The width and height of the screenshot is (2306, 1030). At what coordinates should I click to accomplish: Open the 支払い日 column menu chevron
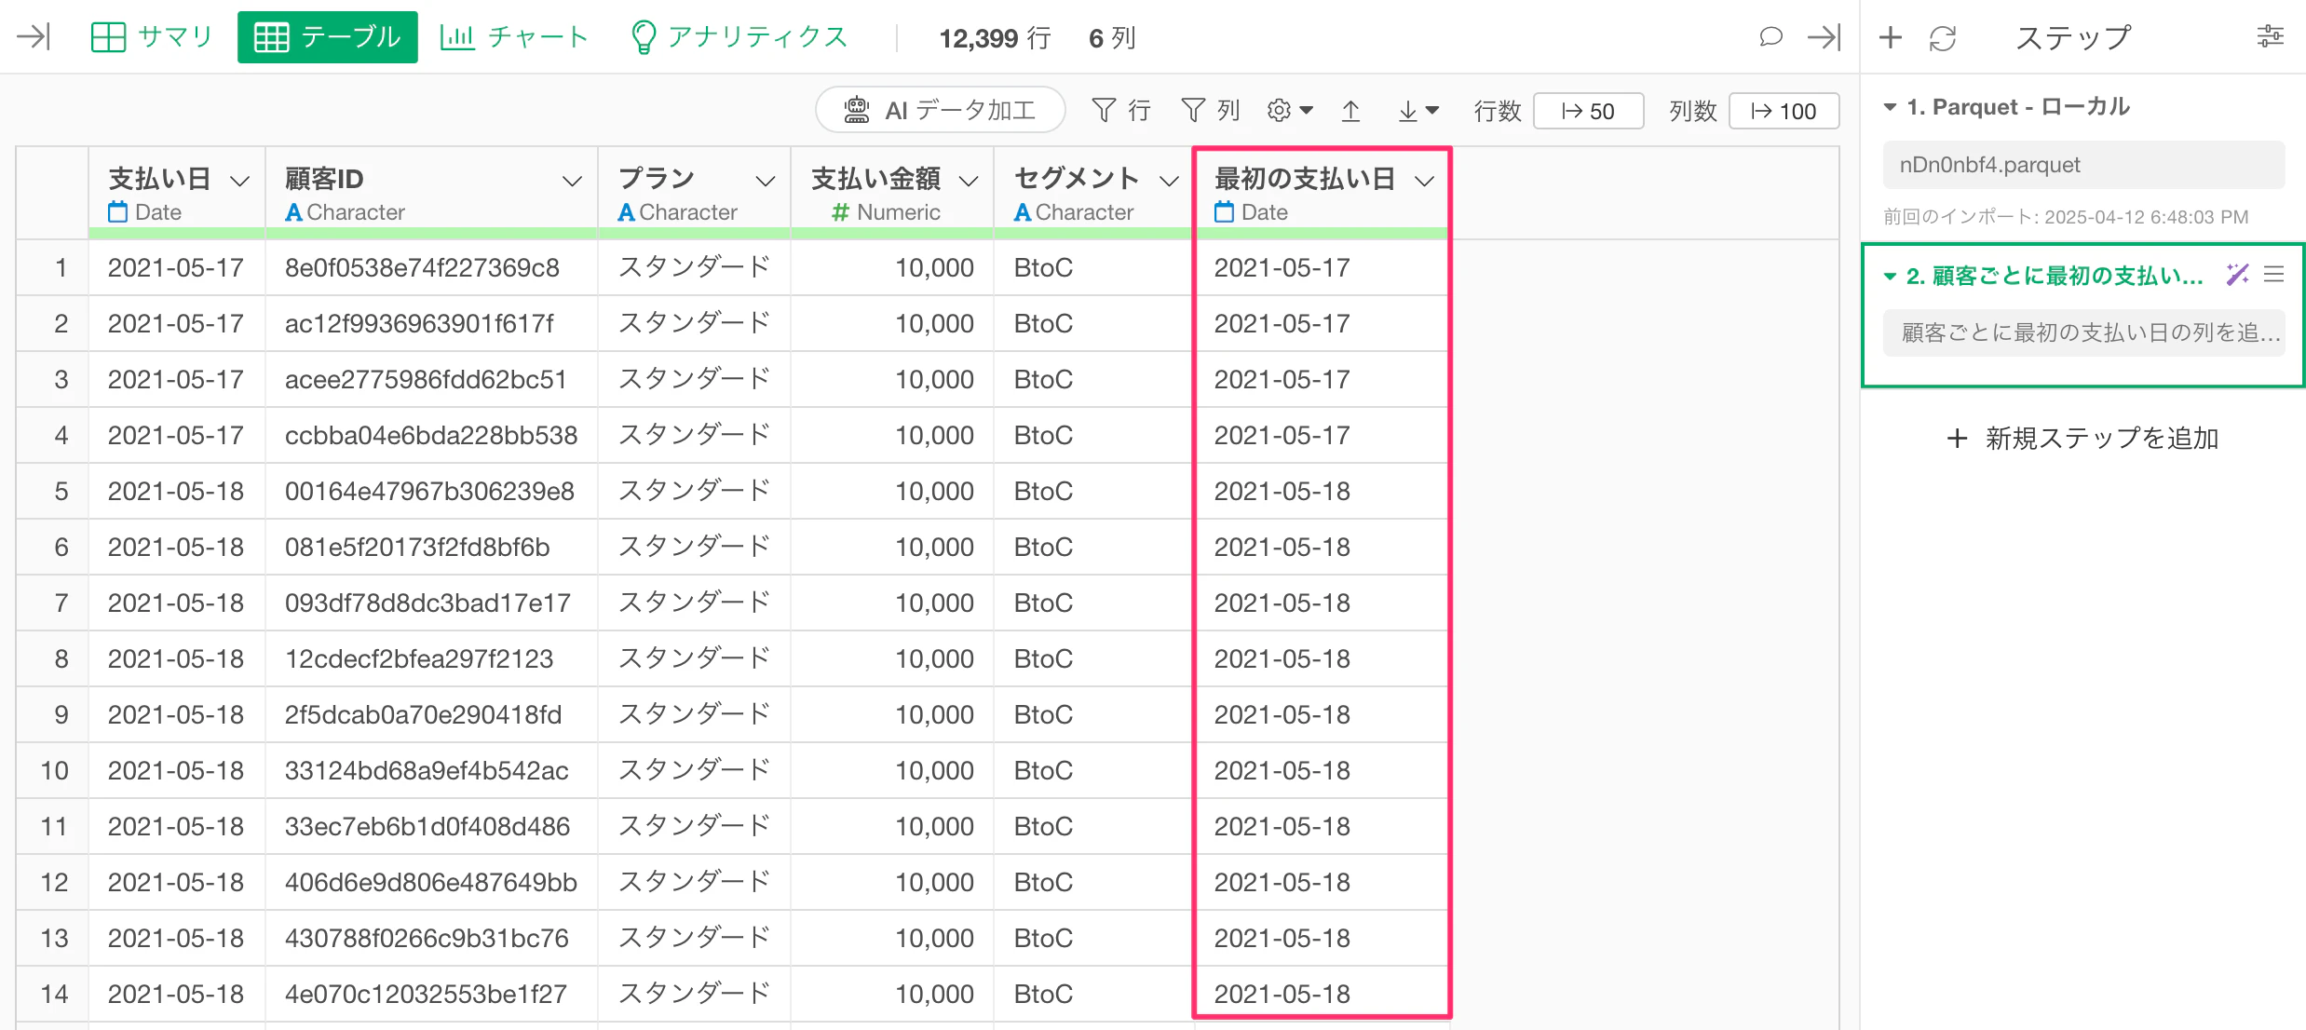(240, 181)
